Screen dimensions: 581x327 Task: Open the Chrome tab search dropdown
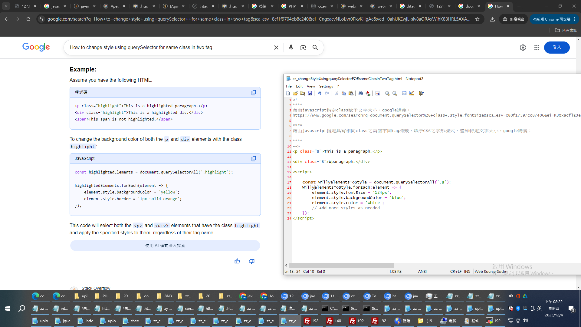click(x=6, y=6)
